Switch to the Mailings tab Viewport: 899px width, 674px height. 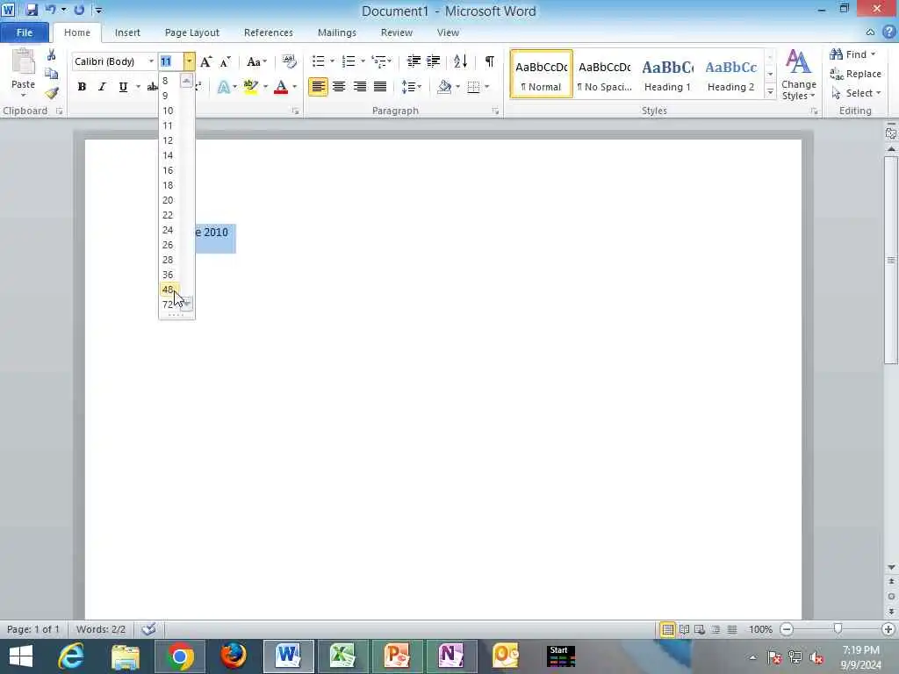337,32
